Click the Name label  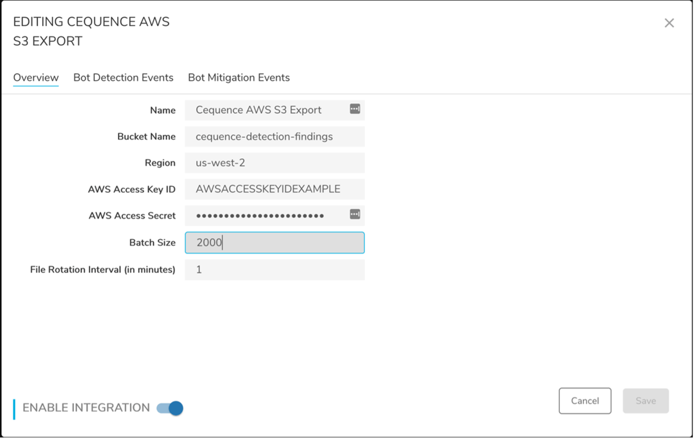[x=163, y=110]
